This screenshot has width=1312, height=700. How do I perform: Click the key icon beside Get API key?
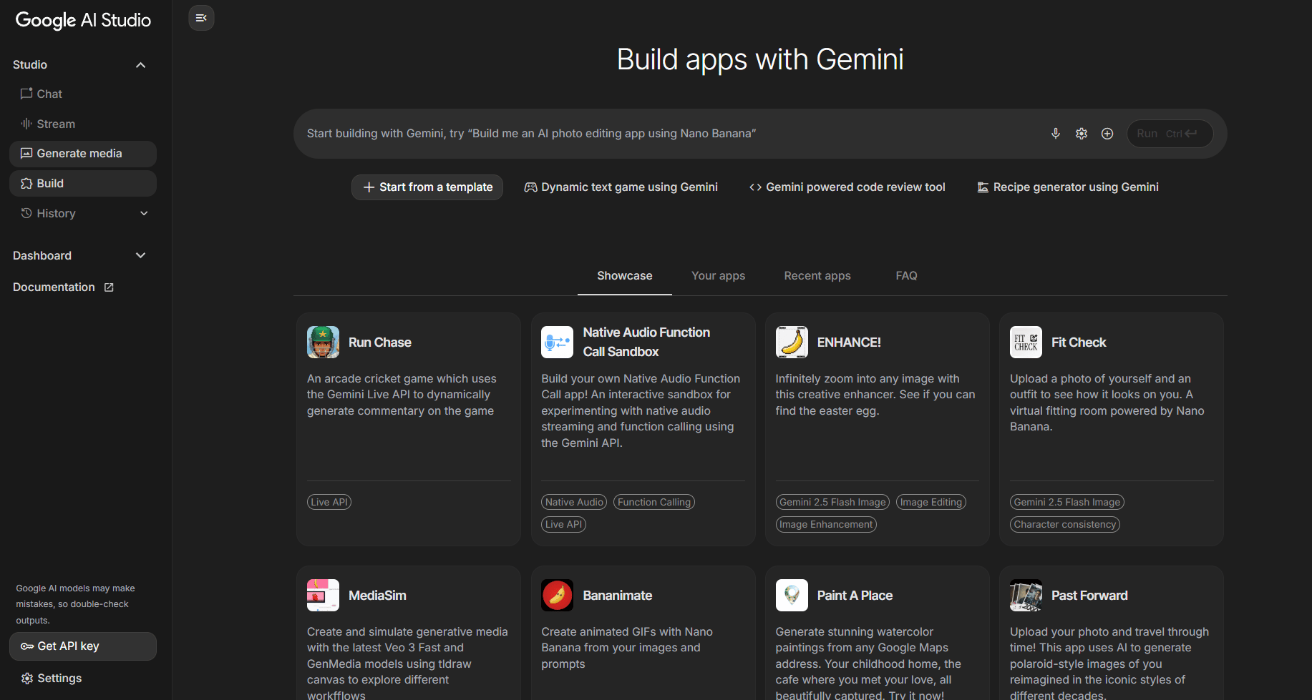pyautogui.click(x=27, y=646)
